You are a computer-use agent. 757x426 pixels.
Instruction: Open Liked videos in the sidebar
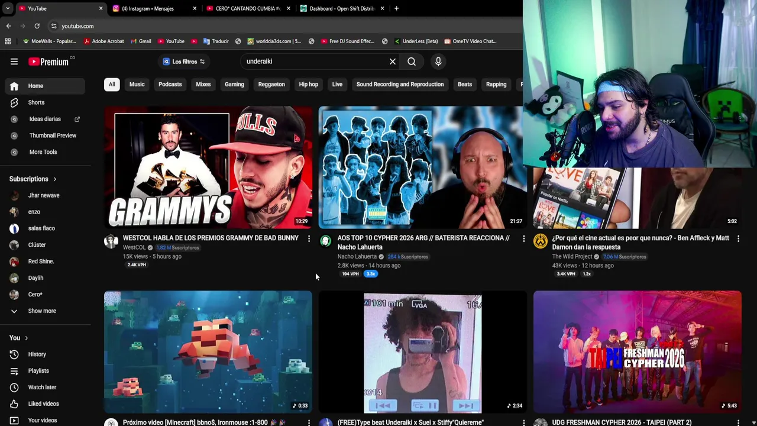click(x=45, y=404)
